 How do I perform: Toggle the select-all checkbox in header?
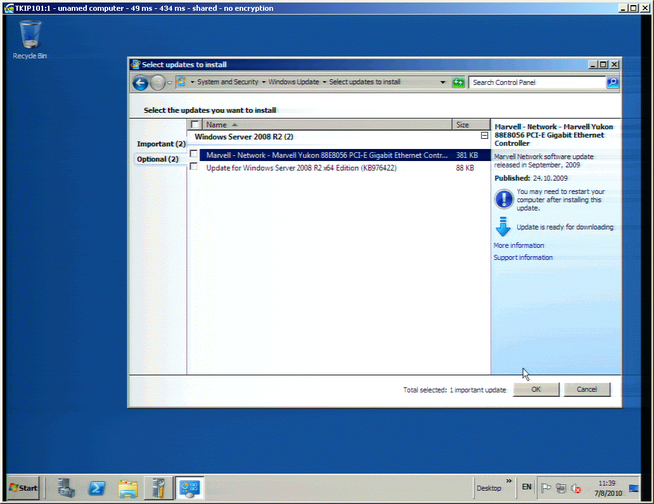point(195,124)
